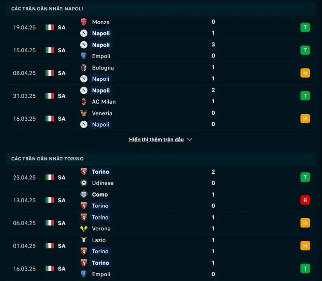Click the Venezia club logo icon
Image resolution: width=322 pixels, height=281 pixels.
pyautogui.click(x=84, y=113)
